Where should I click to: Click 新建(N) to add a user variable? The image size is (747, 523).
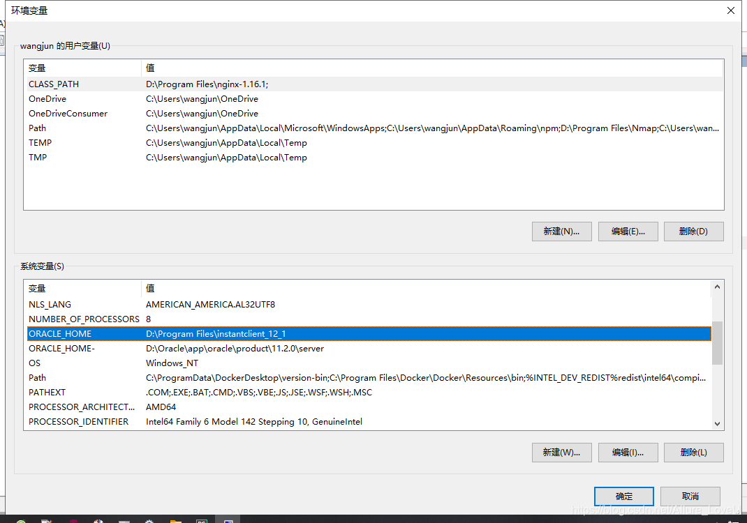point(561,231)
